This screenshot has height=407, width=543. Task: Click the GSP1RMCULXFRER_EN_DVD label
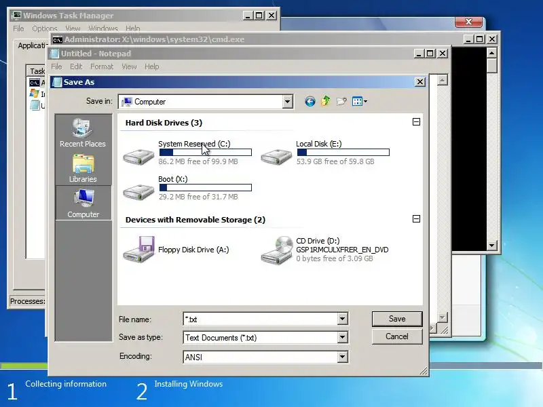pos(342,250)
